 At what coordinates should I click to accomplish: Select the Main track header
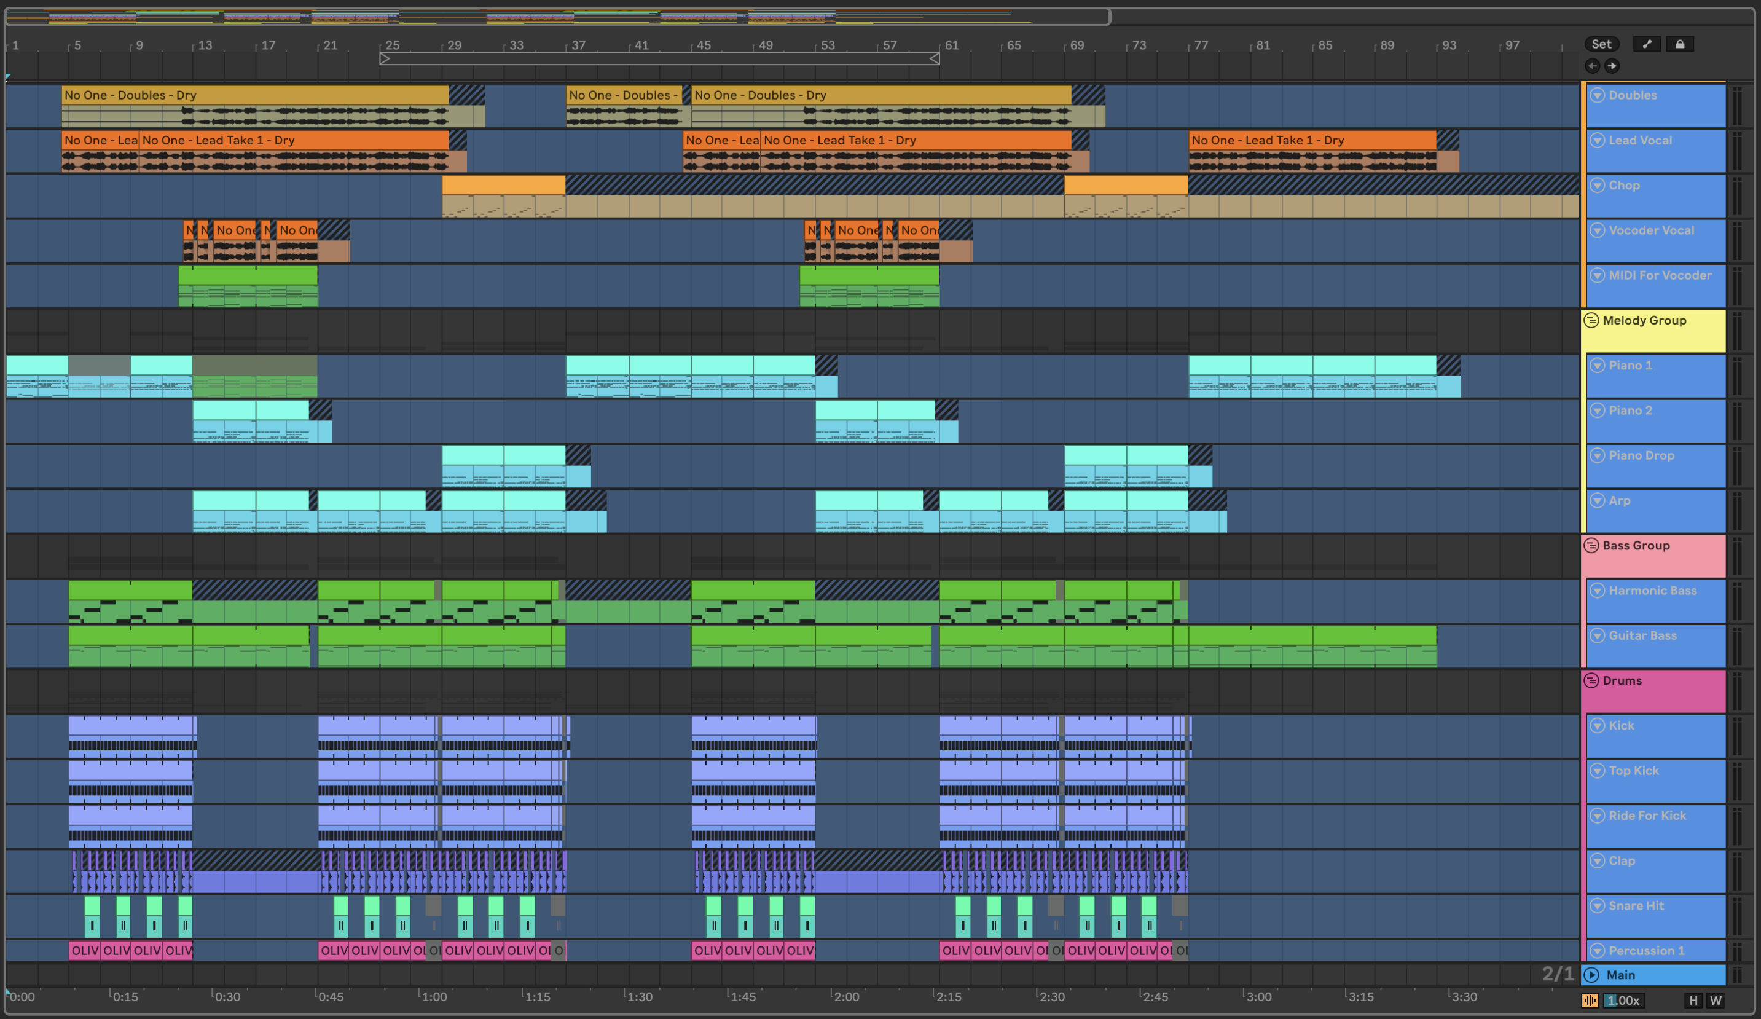[1653, 974]
